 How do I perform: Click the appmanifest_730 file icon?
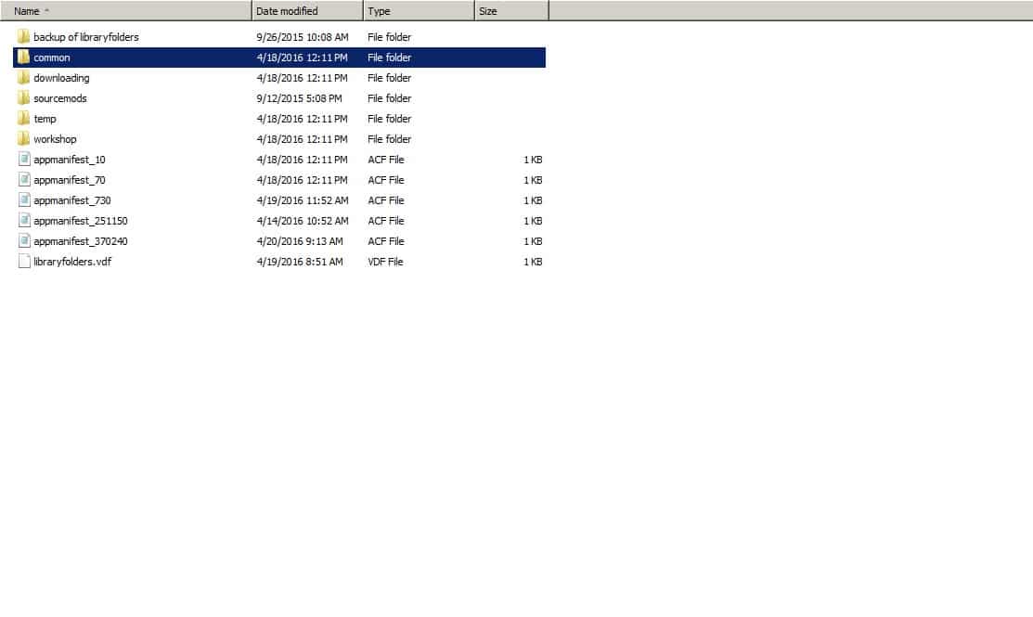[24, 200]
